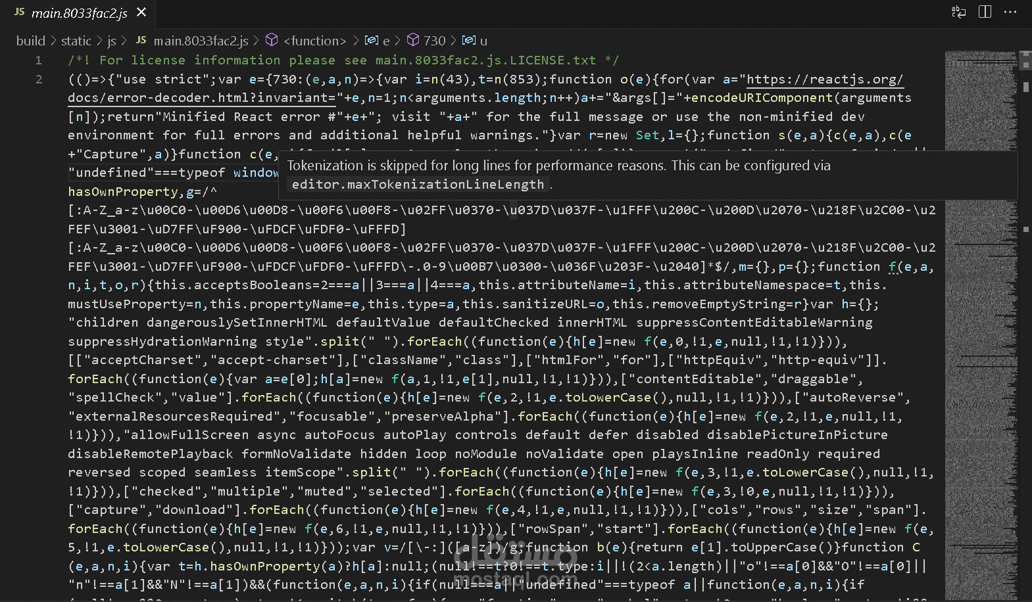
Task: Click the cube icon before <function>
Action: 272,40
